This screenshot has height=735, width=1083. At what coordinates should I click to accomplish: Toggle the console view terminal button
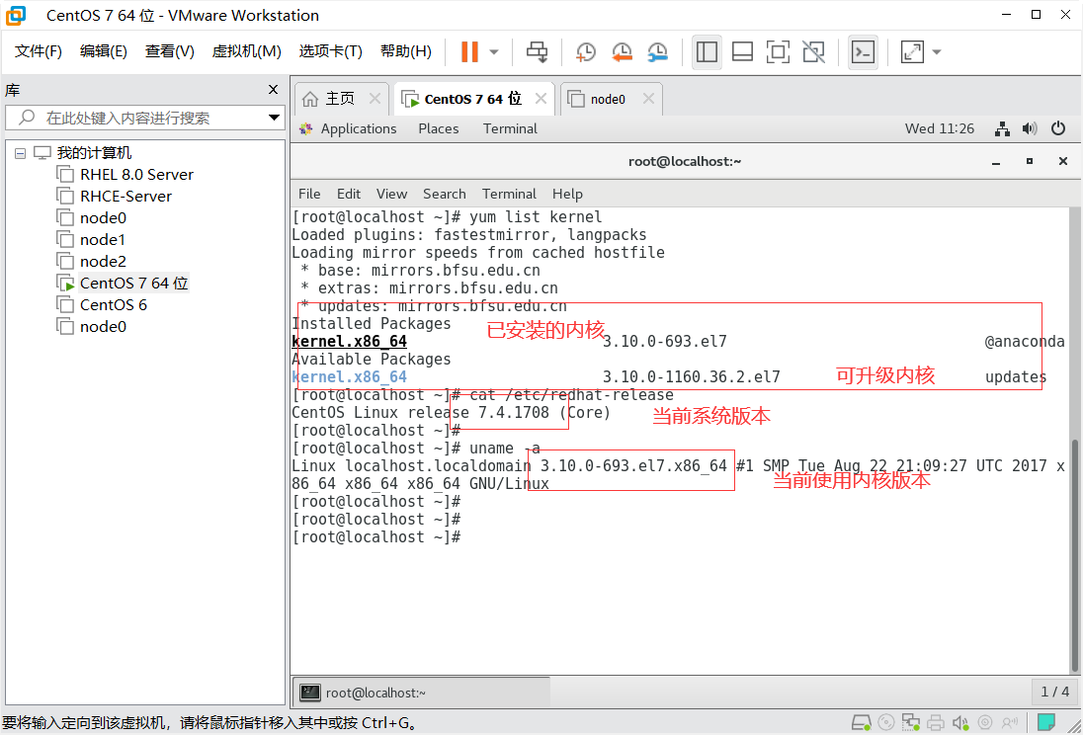click(x=863, y=51)
